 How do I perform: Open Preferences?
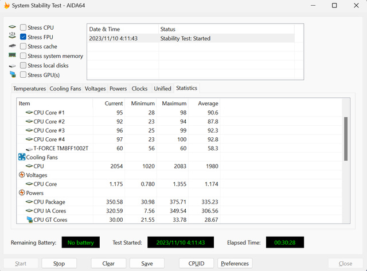click(x=235, y=264)
